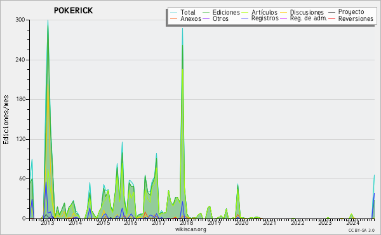381x235 pixels.
Task: Open the wikiscan.org source label
Action: coord(190,229)
